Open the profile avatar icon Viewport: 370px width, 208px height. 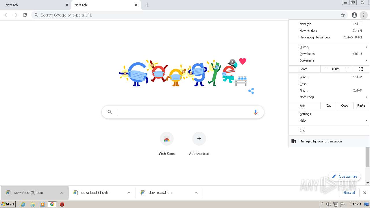[x=354, y=15]
